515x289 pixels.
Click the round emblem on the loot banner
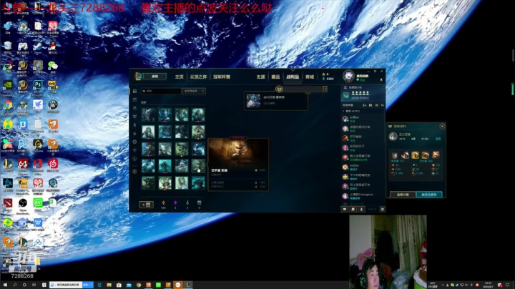click(279, 89)
